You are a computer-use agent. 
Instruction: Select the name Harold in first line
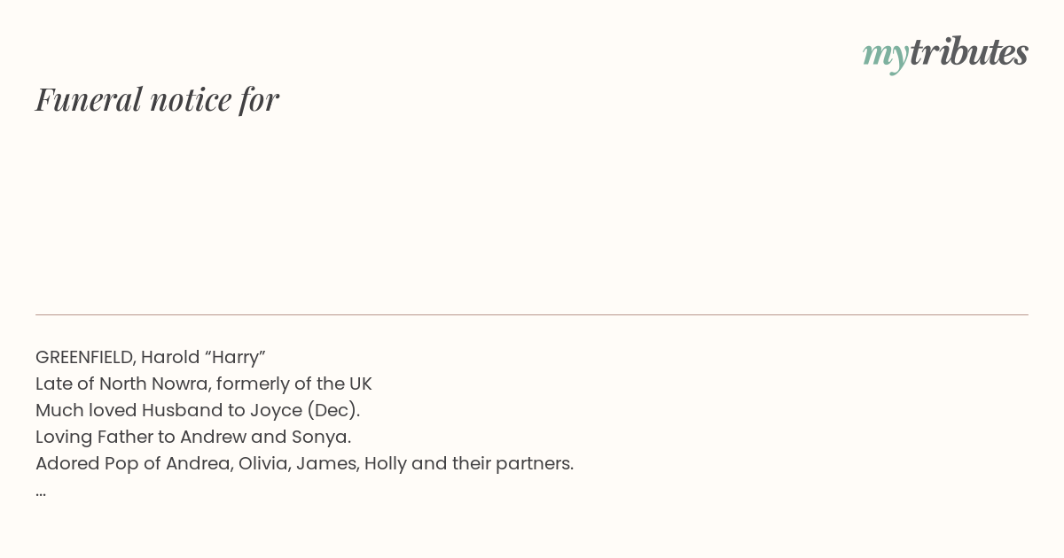170,357
